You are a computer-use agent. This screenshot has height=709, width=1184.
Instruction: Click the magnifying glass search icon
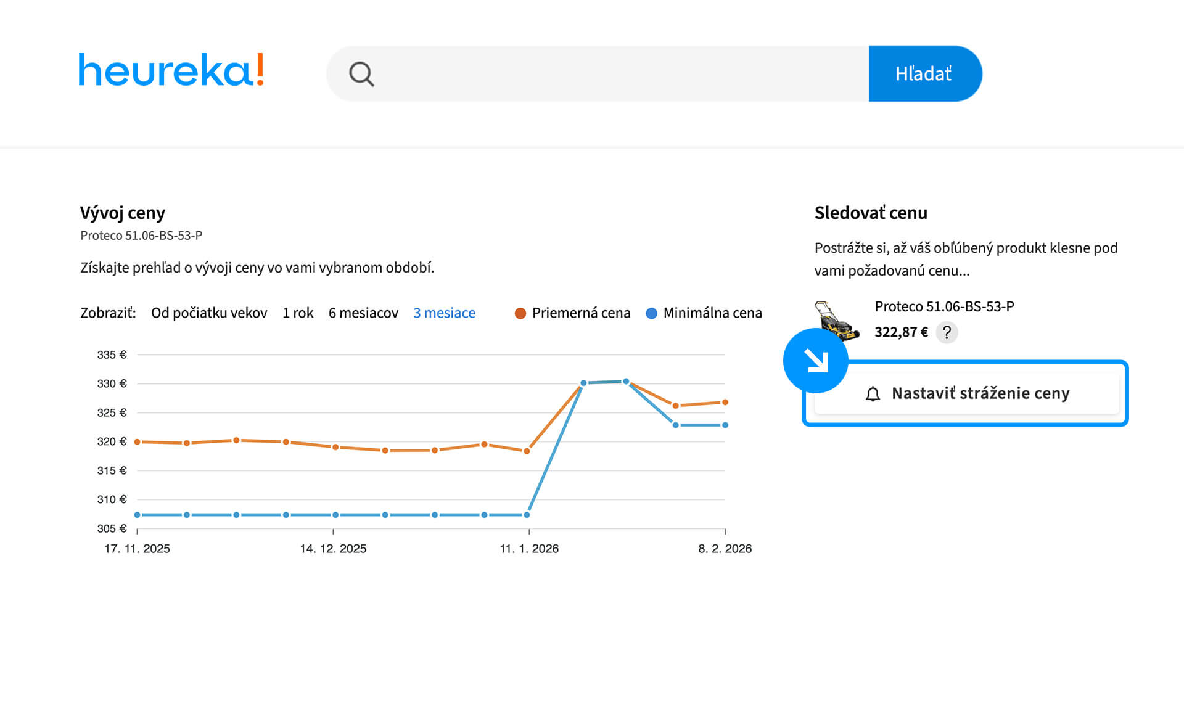pyautogui.click(x=361, y=74)
